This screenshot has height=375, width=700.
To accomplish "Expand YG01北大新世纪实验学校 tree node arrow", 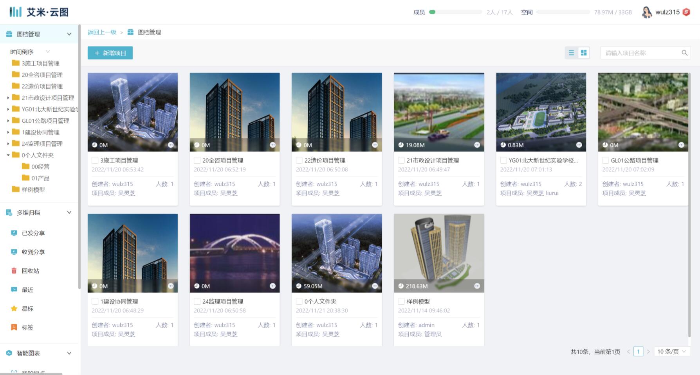I will (8, 109).
